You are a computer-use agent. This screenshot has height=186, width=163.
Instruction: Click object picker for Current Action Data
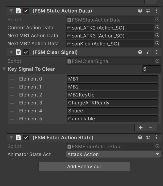click(157, 28)
